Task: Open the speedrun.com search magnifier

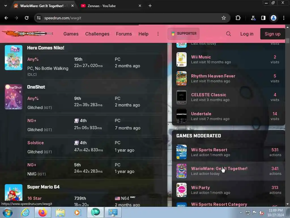Action: (x=229, y=34)
